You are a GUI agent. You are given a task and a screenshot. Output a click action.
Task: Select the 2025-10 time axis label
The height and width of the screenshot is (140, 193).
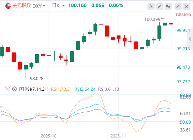(x=49, y=136)
